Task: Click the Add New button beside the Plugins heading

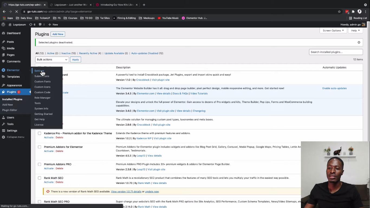Action: 58,34
